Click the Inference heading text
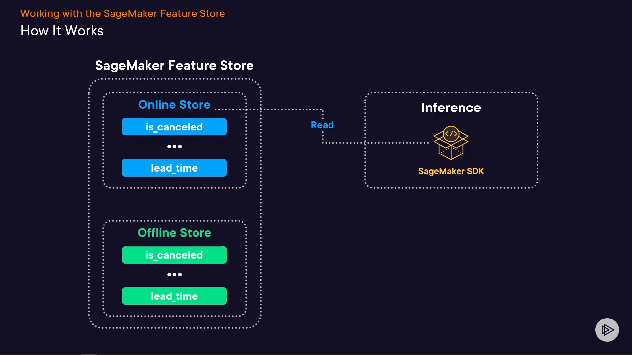632x355 pixels. [x=451, y=108]
